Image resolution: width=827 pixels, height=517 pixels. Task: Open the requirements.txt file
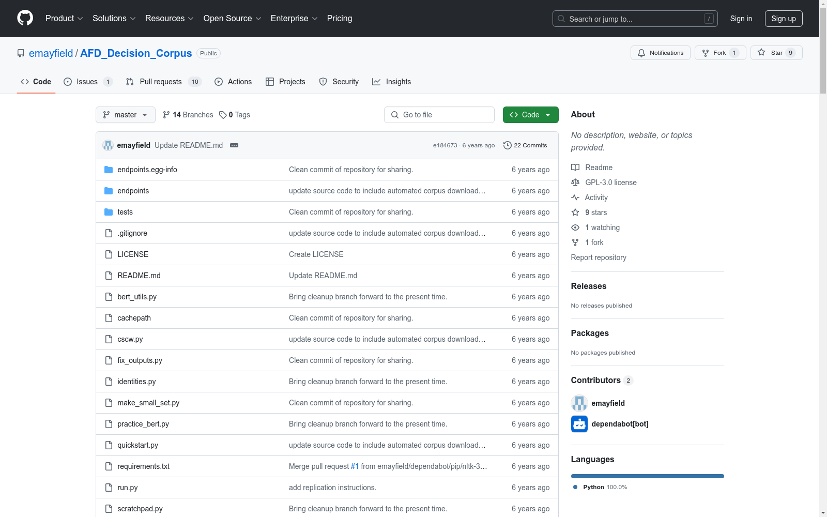(144, 466)
